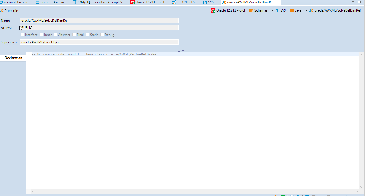The image size is (365, 196).
Task: Select the SYS schema icon in the breadcrumb
Action: click(x=278, y=10)
